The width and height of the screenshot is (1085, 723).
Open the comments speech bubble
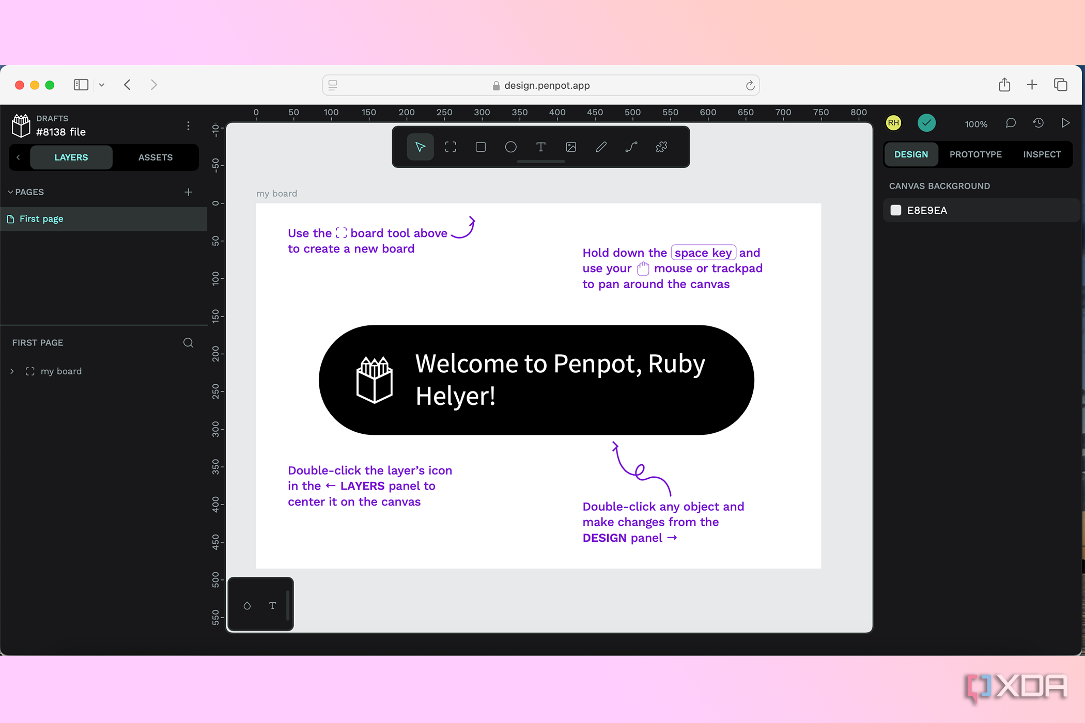(1011, 123)
